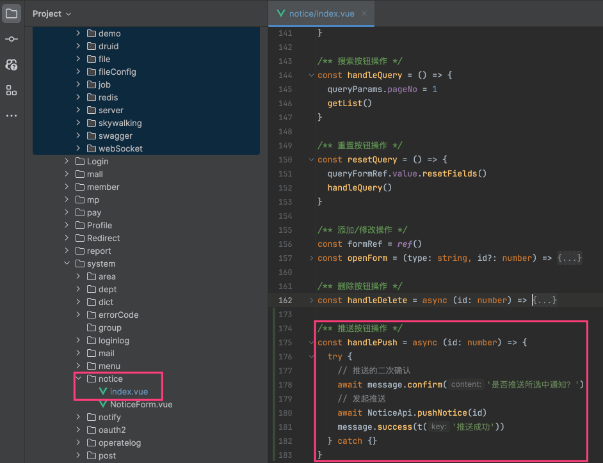Fold the resetQuery function at gutter arrow

coord(312,160)
